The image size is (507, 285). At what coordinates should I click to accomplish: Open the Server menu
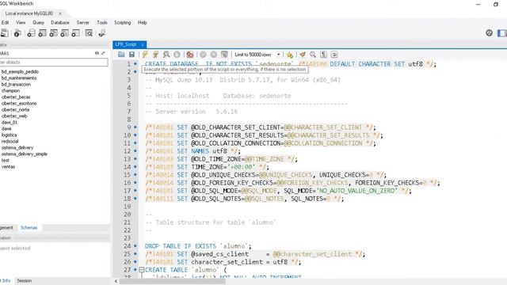click(x=82, y=23)
